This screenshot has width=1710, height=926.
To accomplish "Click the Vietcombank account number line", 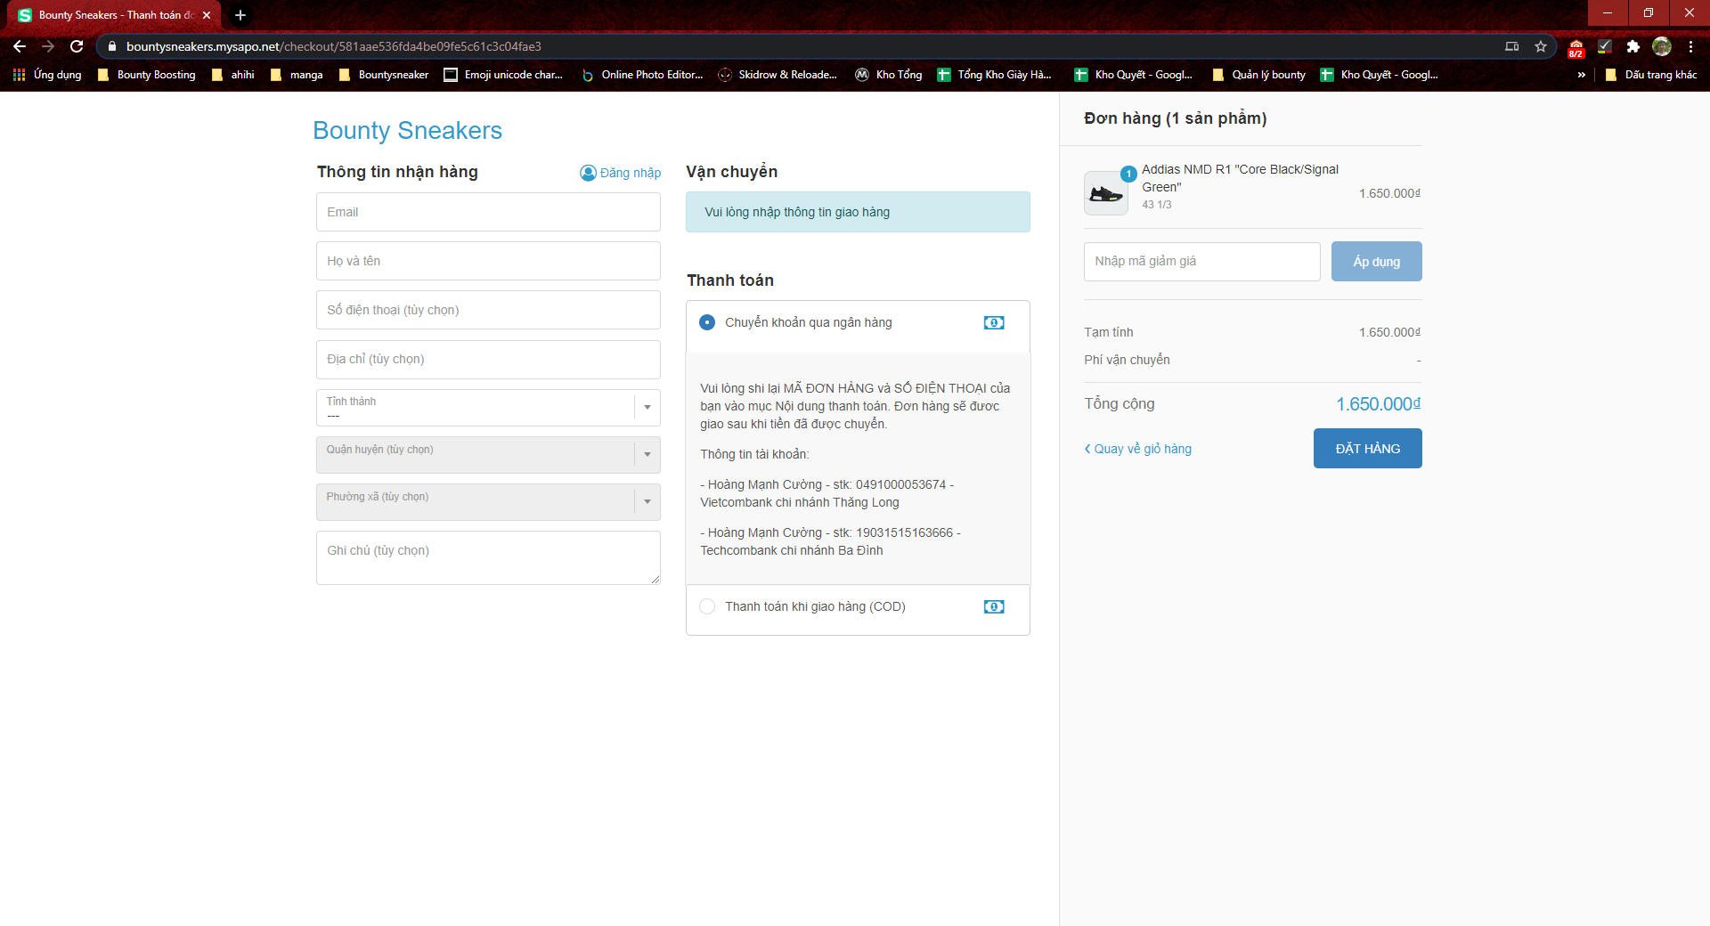I will coord(826,493).
